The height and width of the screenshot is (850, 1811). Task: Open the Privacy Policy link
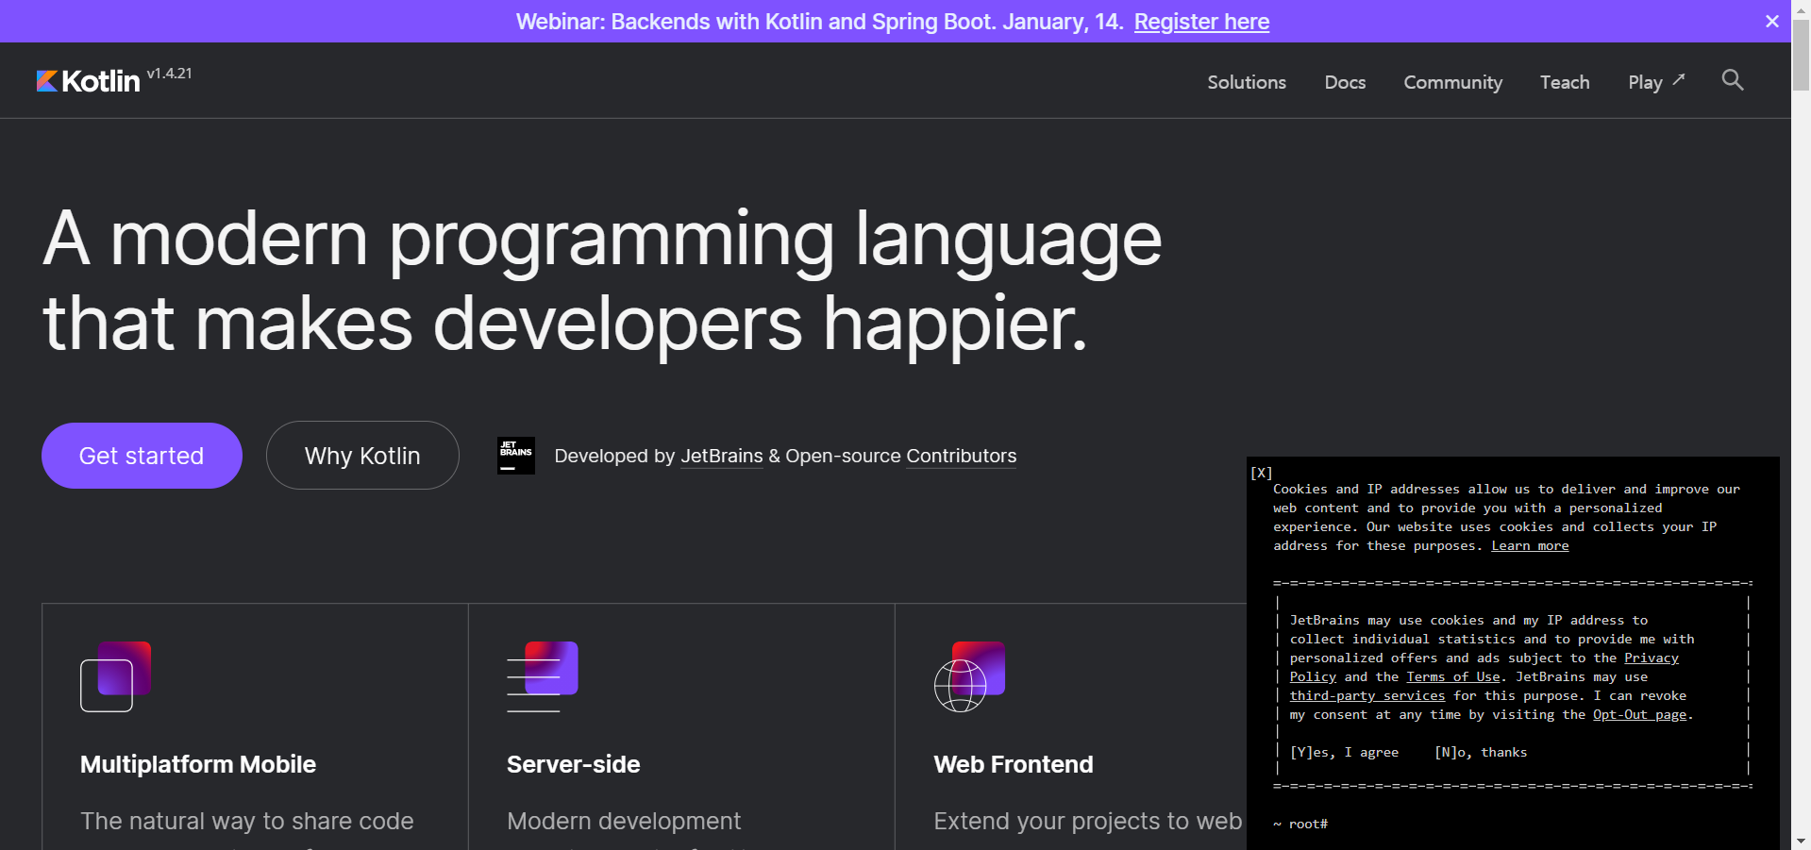1651,658
